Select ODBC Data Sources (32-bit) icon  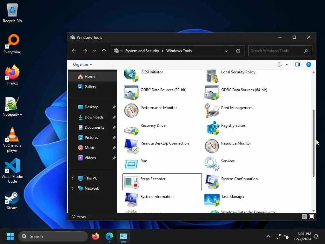(131, 93)
